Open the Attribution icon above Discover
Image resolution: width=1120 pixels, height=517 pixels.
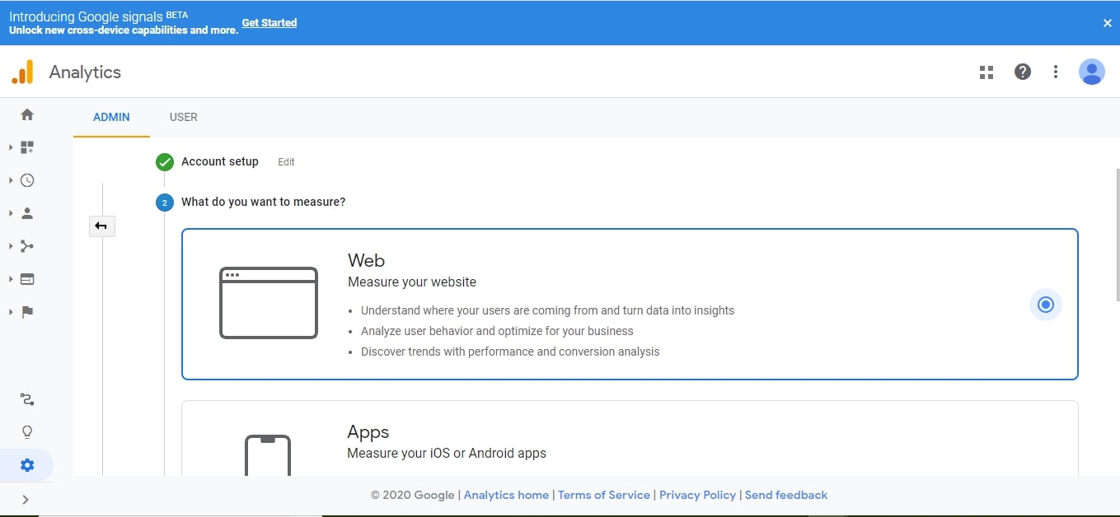point(26,399)
